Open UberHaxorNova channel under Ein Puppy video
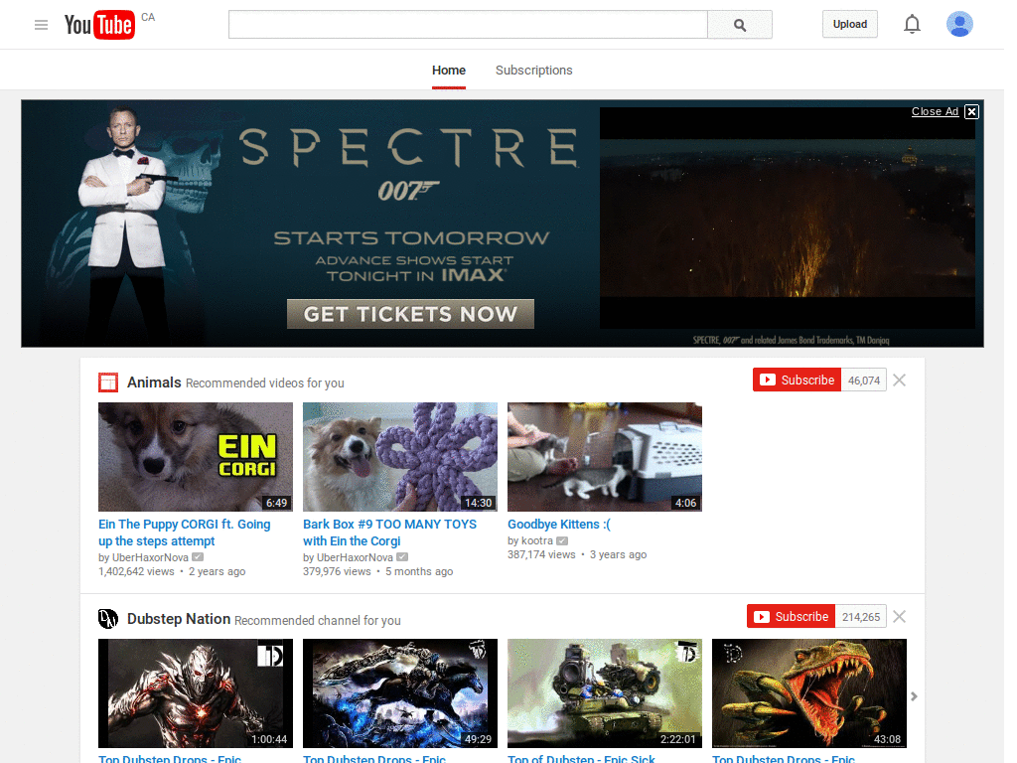Image resolution: width=1017 pixels, height=763 pixels. 151,557
